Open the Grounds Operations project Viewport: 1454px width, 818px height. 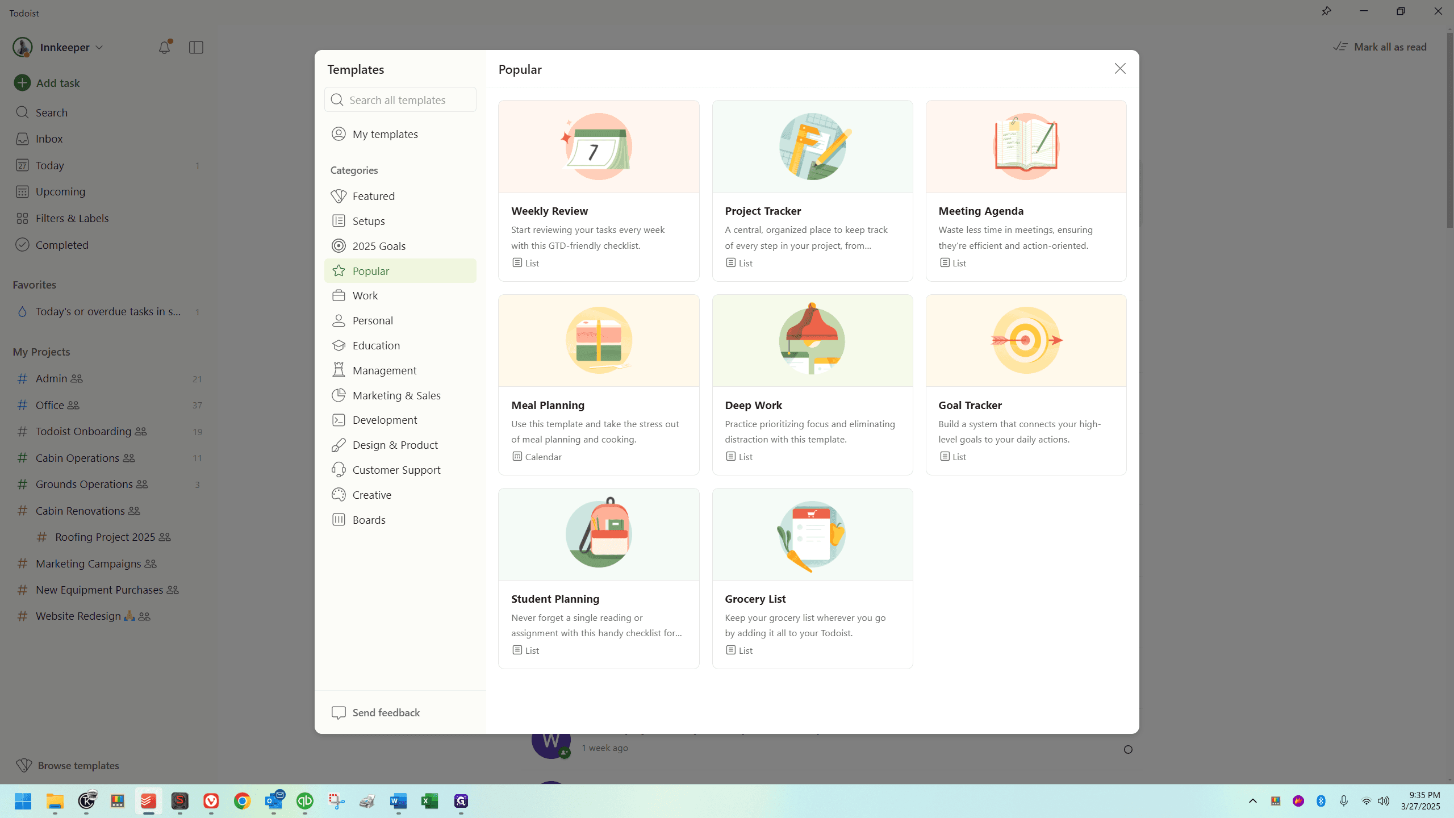click(x=108, y=484)
